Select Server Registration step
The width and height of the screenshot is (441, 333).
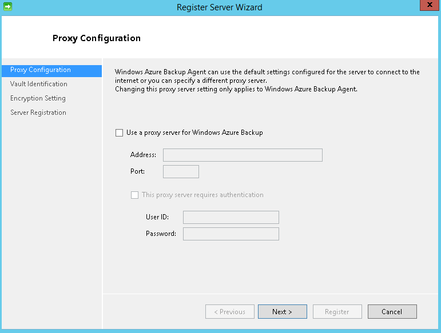(x=38, y=113)
